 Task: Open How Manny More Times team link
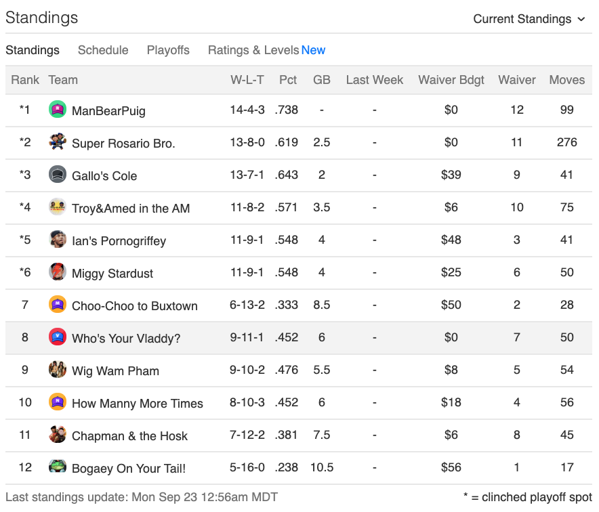click(x=138, y=403)
